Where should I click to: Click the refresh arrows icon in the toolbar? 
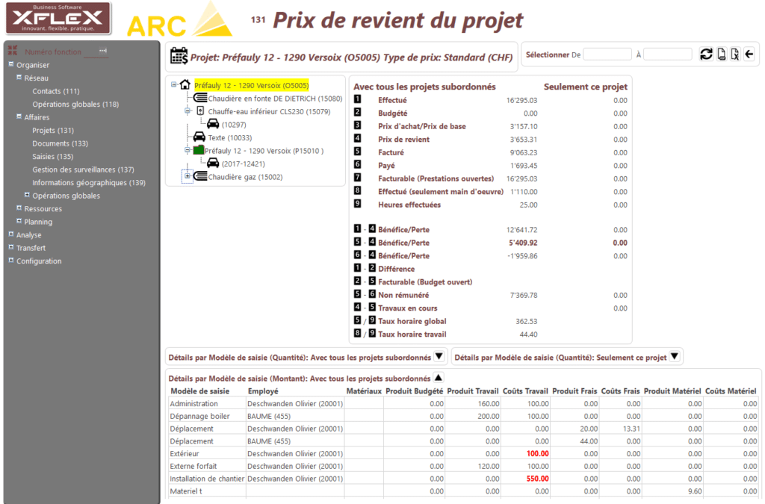[706, 54]
